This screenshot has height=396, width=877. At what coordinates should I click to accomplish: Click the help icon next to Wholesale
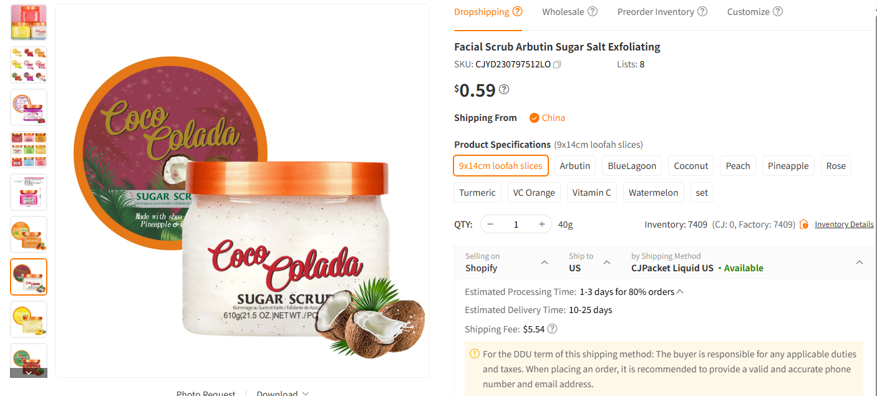(x=593, y=11)
